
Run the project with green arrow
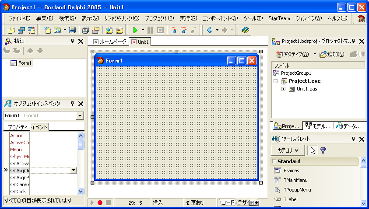135,30
